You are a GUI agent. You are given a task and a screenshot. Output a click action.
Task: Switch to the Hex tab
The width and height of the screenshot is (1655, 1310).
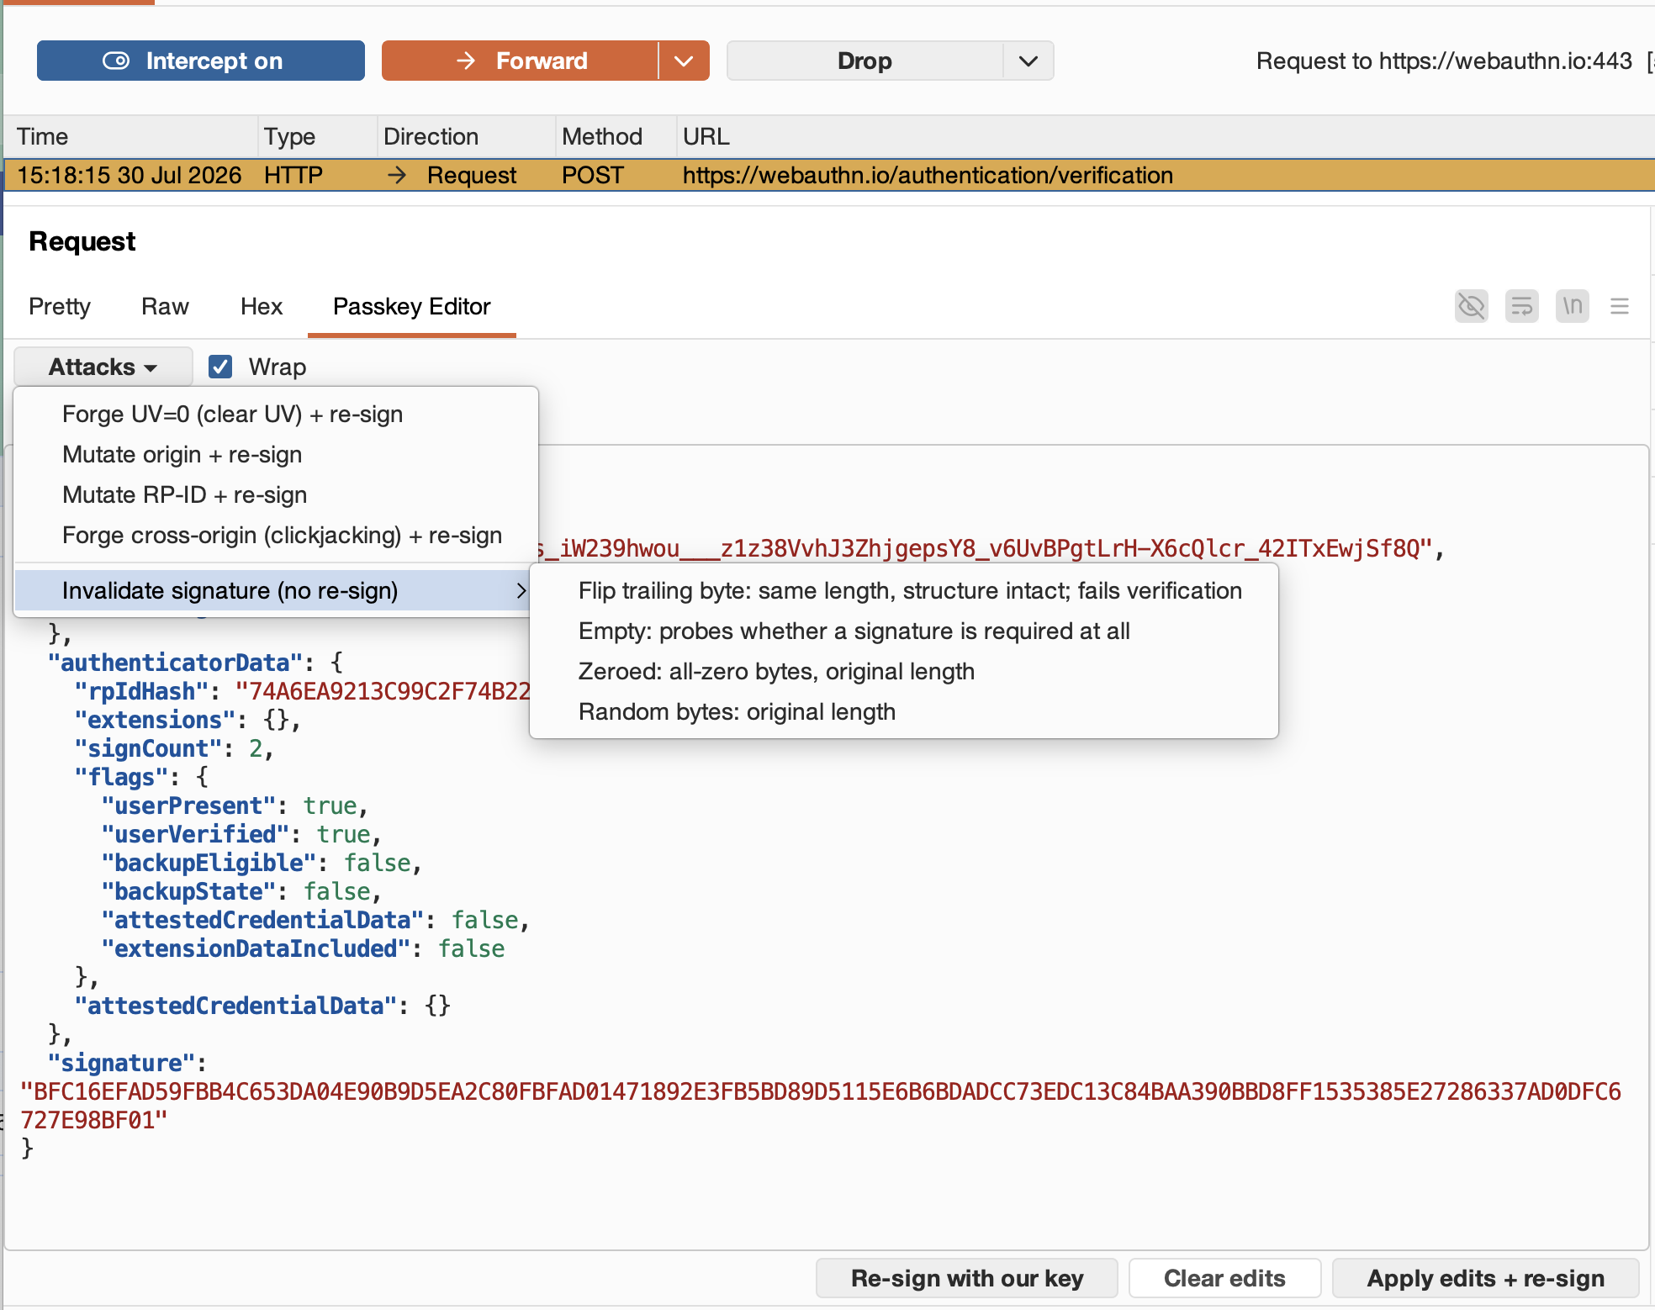point(262,306)
